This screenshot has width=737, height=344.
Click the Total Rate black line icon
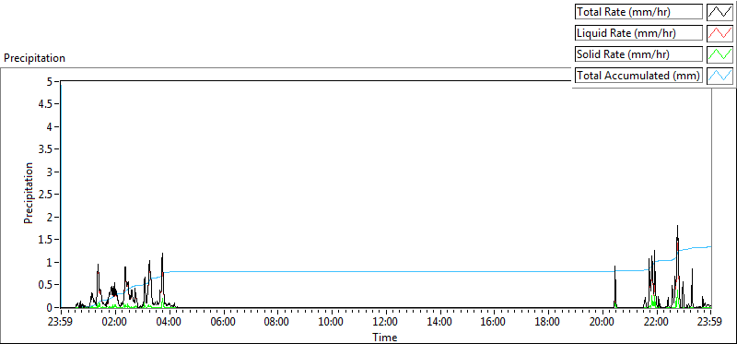tap(720, 12)
